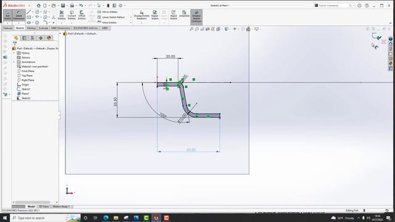395x222 pixels.
Task: Cancel the sketch with the red X
Action: pos(384,42)
